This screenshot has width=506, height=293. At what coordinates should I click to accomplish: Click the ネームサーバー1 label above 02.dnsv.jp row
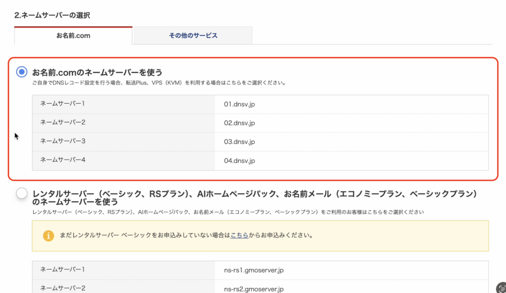(63, 104)
